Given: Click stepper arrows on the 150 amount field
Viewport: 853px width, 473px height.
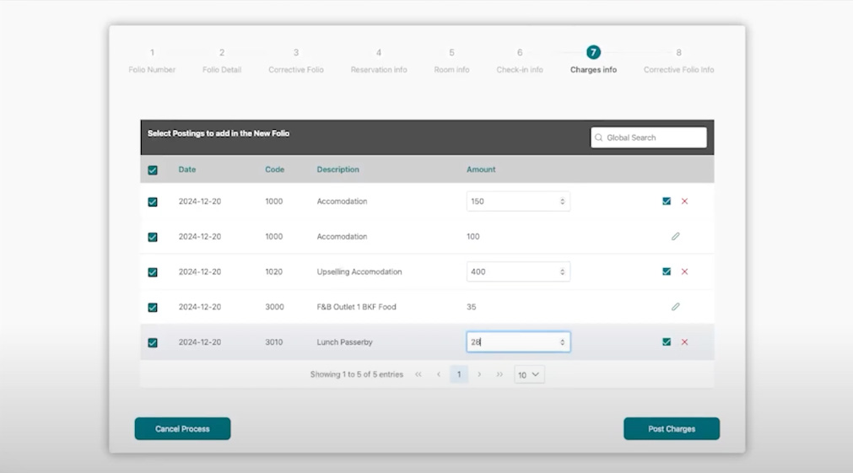Looking at the screenshot, I should point(562,202).
